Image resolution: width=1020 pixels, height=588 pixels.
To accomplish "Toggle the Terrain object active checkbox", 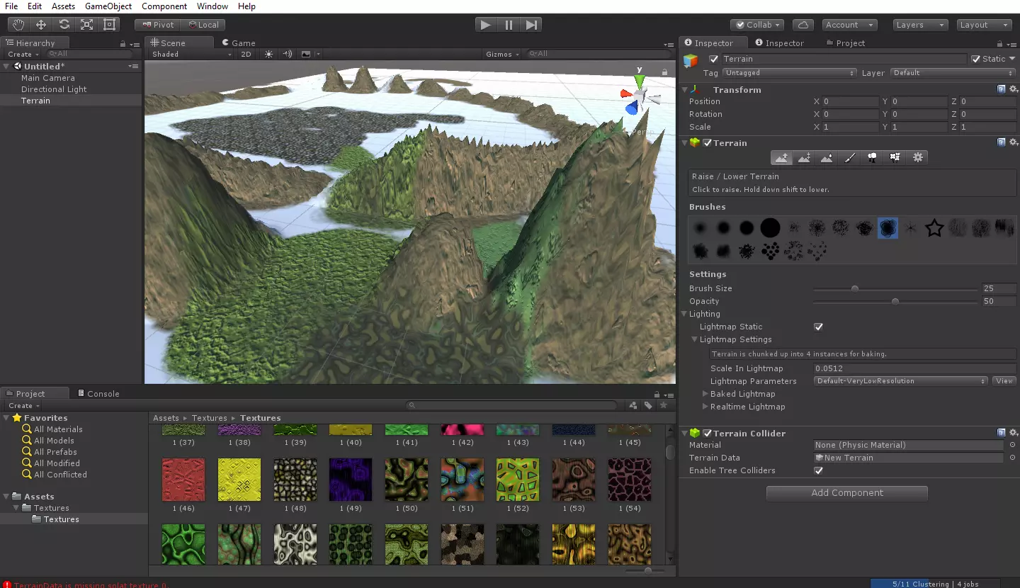I will coord(713,59).
